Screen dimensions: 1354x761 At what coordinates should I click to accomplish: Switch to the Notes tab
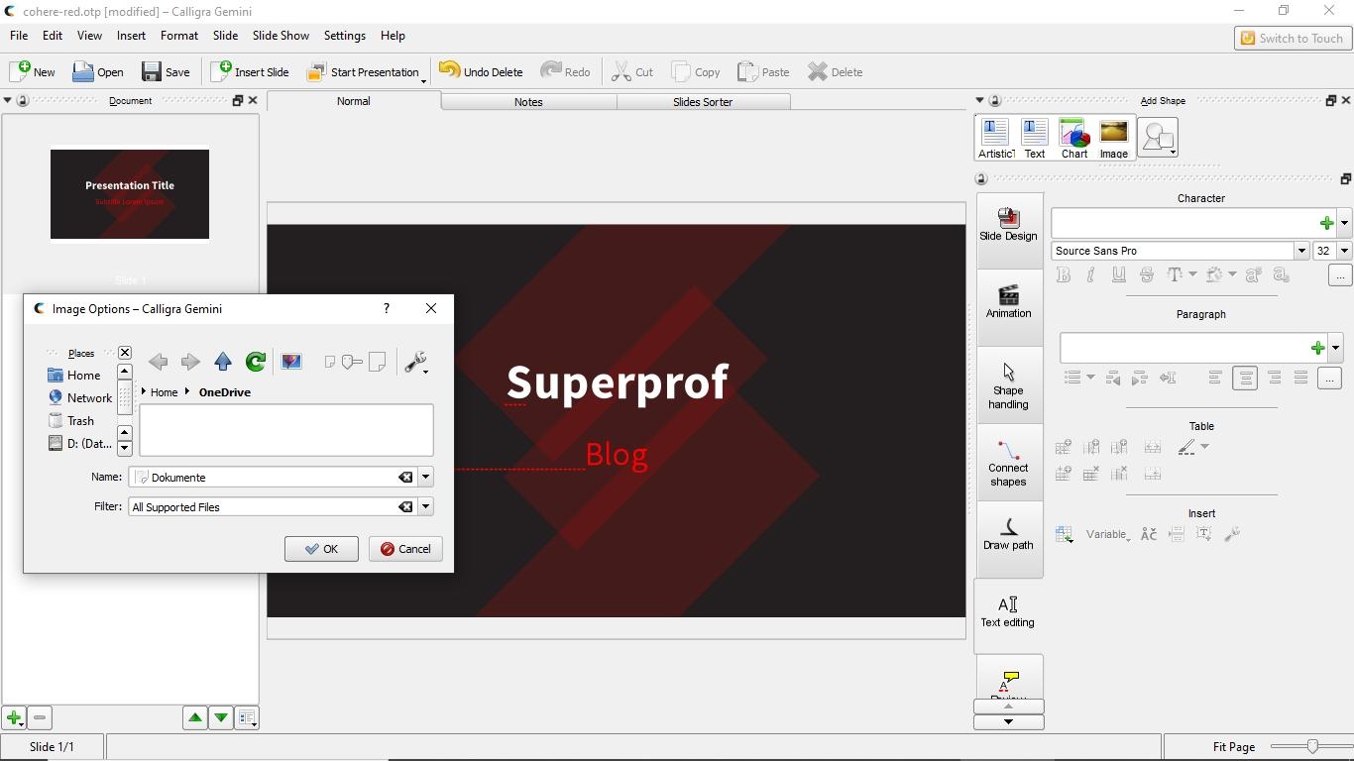[x=528, y=102]
